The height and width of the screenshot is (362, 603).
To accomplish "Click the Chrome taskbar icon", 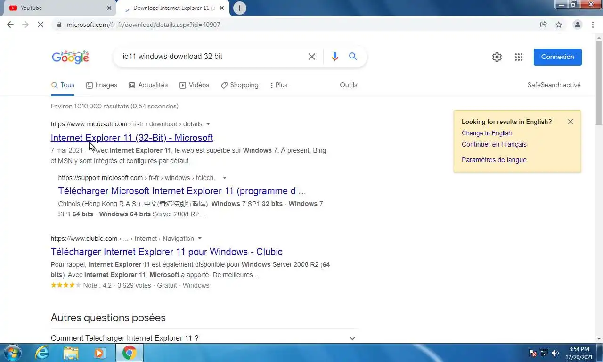I will 129,353.
